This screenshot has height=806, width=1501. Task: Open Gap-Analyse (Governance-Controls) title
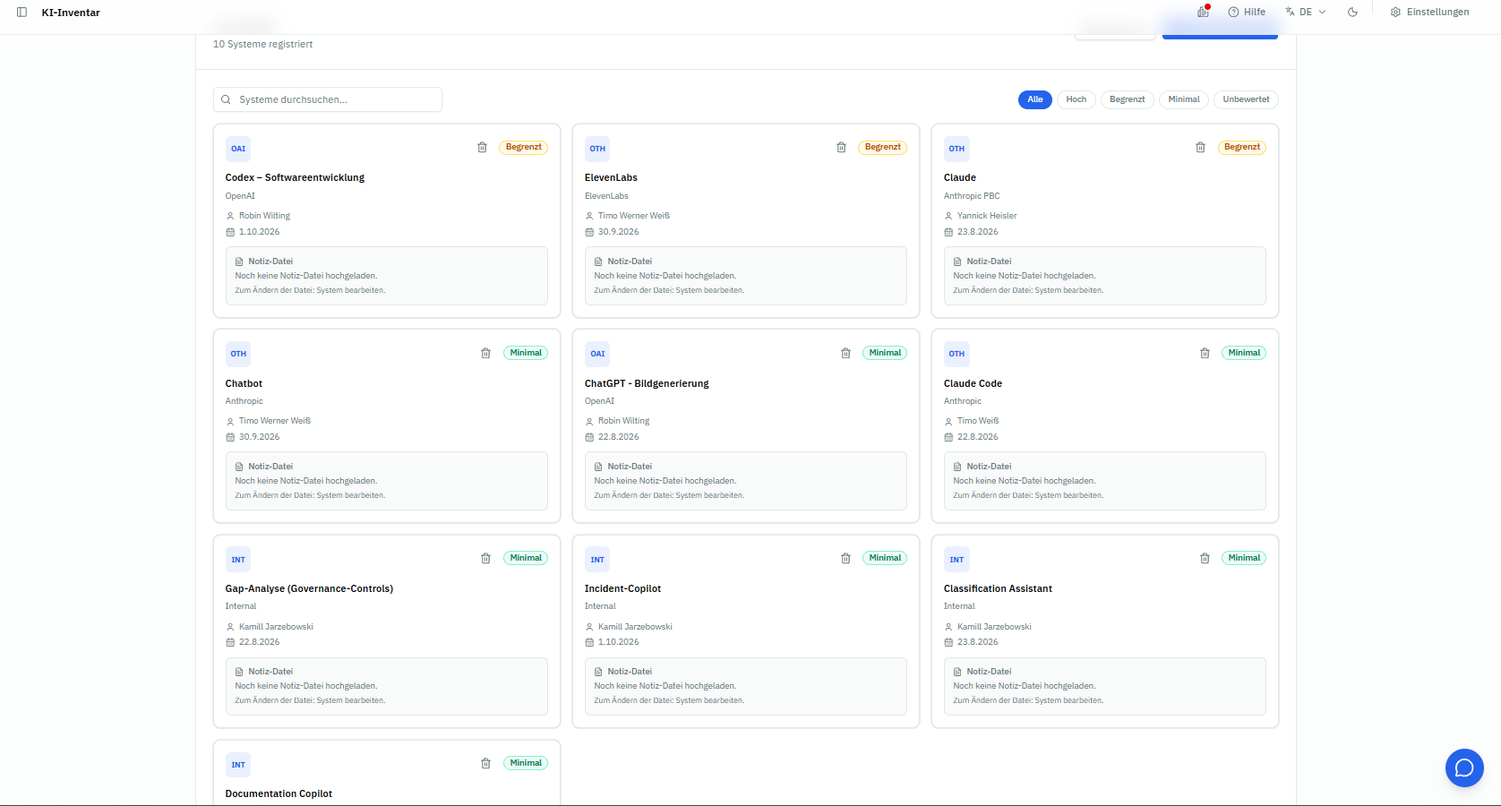[309, 588]
